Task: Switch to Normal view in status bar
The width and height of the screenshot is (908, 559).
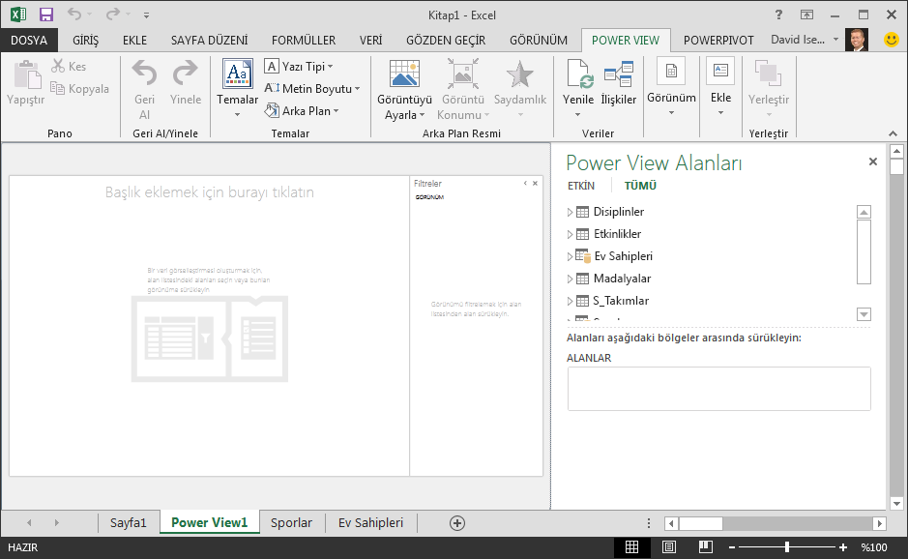Action: coord(631,546)
